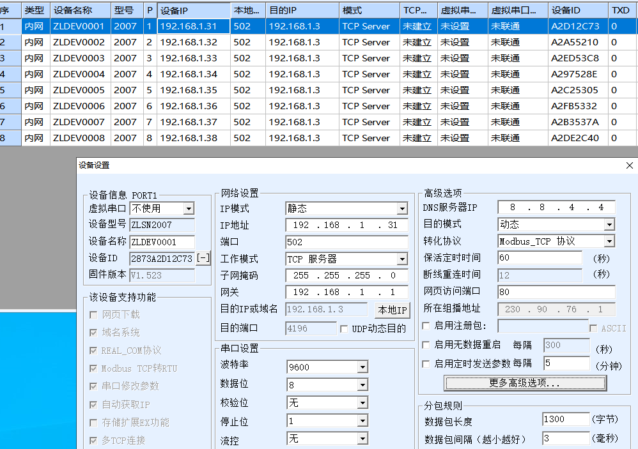Click the [-] button beside 设备ID
Viewport: 638px width, 449px height.
203,259
